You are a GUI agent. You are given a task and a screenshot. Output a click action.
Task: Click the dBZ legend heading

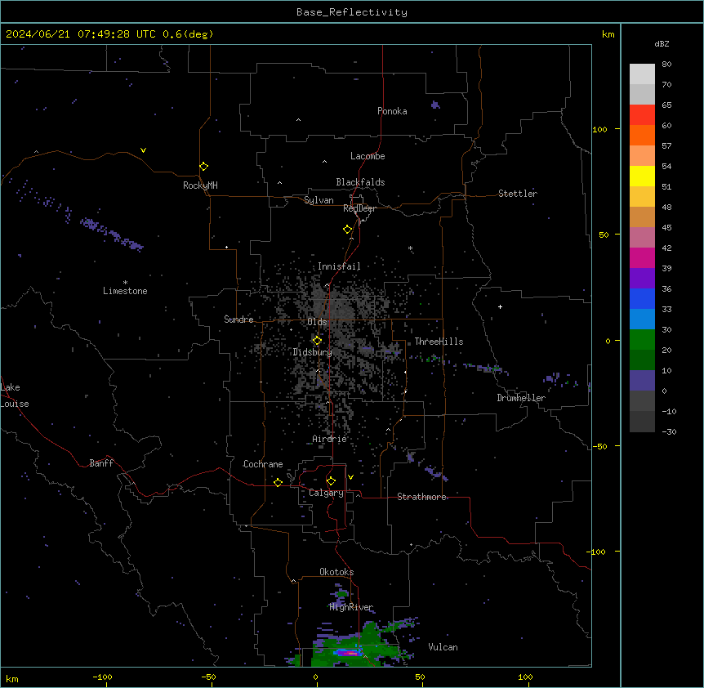point(662,43)
